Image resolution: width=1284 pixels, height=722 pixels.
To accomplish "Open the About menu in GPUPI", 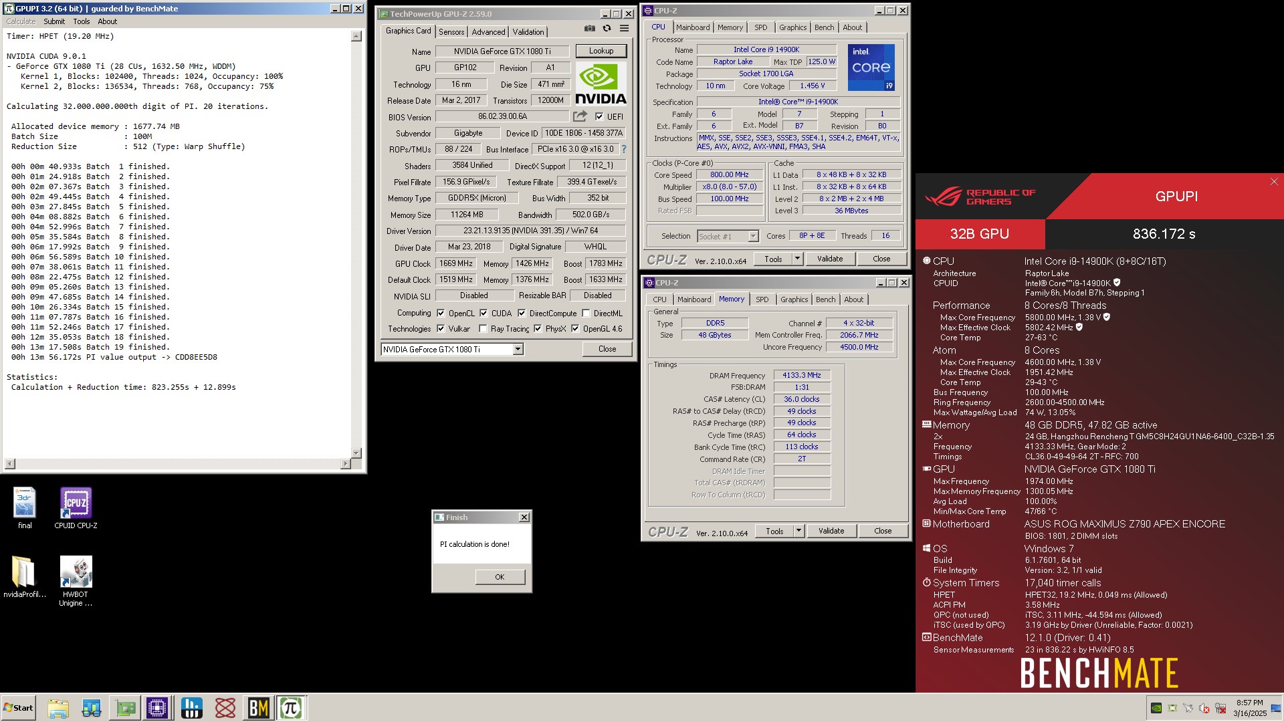I will 107,21.
